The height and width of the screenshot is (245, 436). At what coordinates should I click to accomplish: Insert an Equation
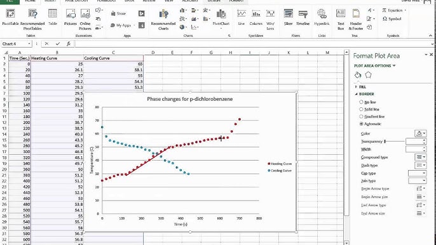pyautogui.click(x=394, y=10)
